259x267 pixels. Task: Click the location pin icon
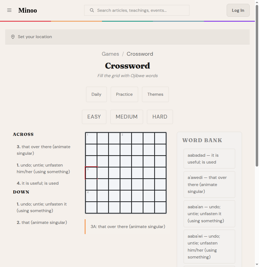(13, 36)
